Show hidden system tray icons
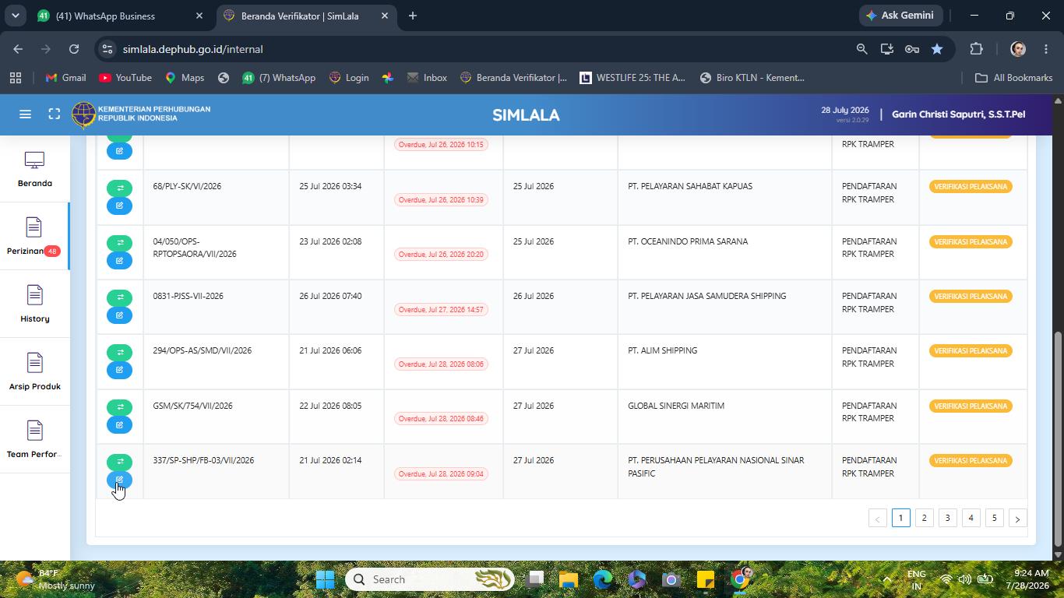 point(886,579)
